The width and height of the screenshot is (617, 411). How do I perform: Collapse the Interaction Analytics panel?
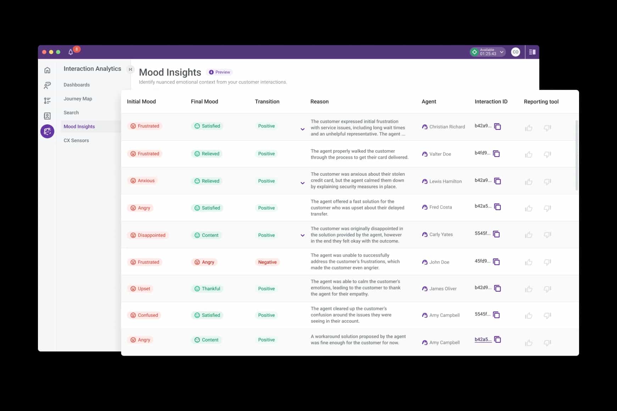tap(130, 69)
